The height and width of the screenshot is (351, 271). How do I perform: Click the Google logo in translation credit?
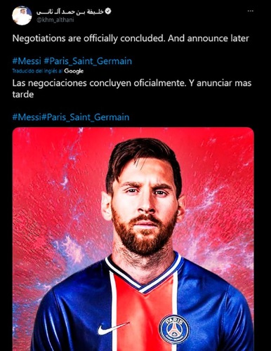pyautogui.click(x=74, y=71)
